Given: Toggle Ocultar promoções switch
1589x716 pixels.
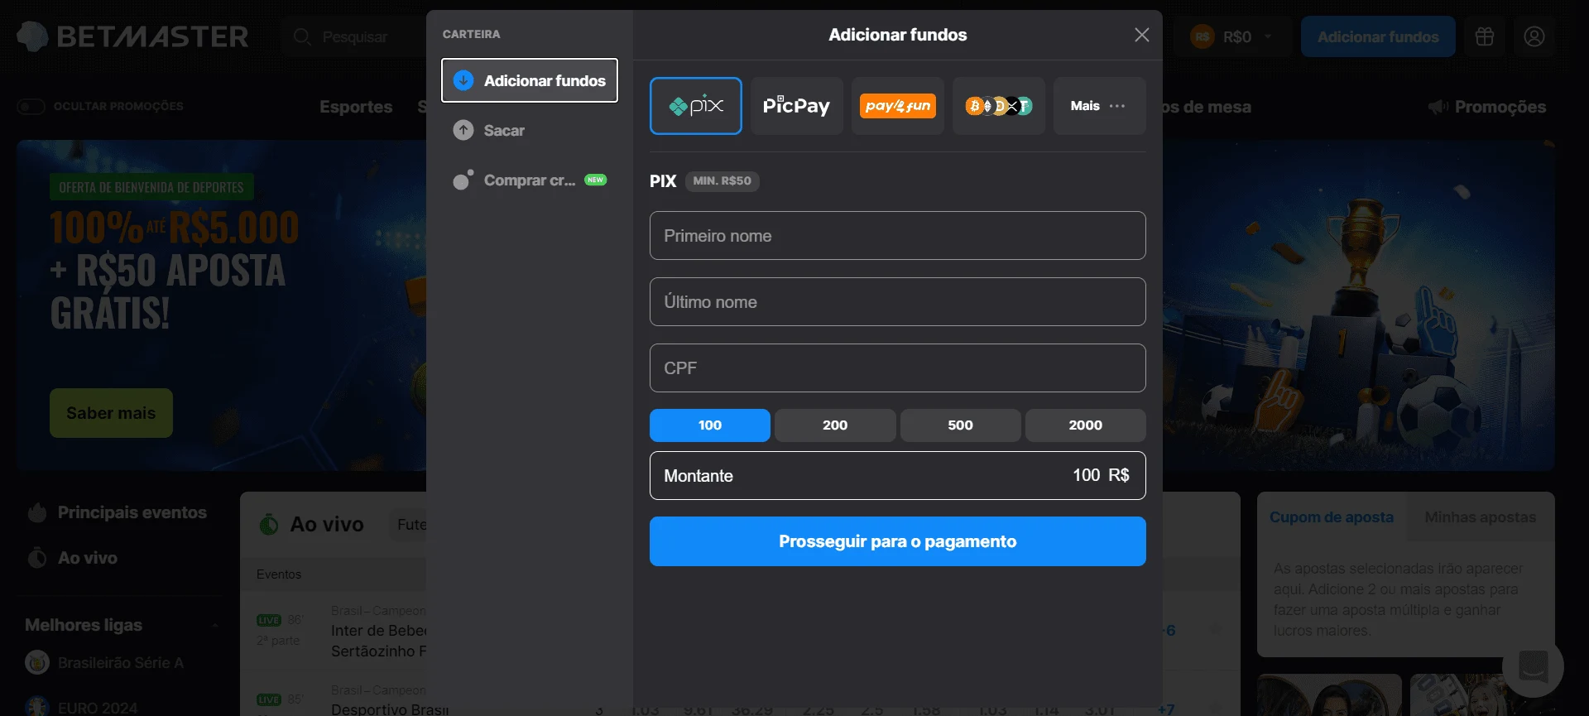Looking at the screenshot, I should (31, 107).
